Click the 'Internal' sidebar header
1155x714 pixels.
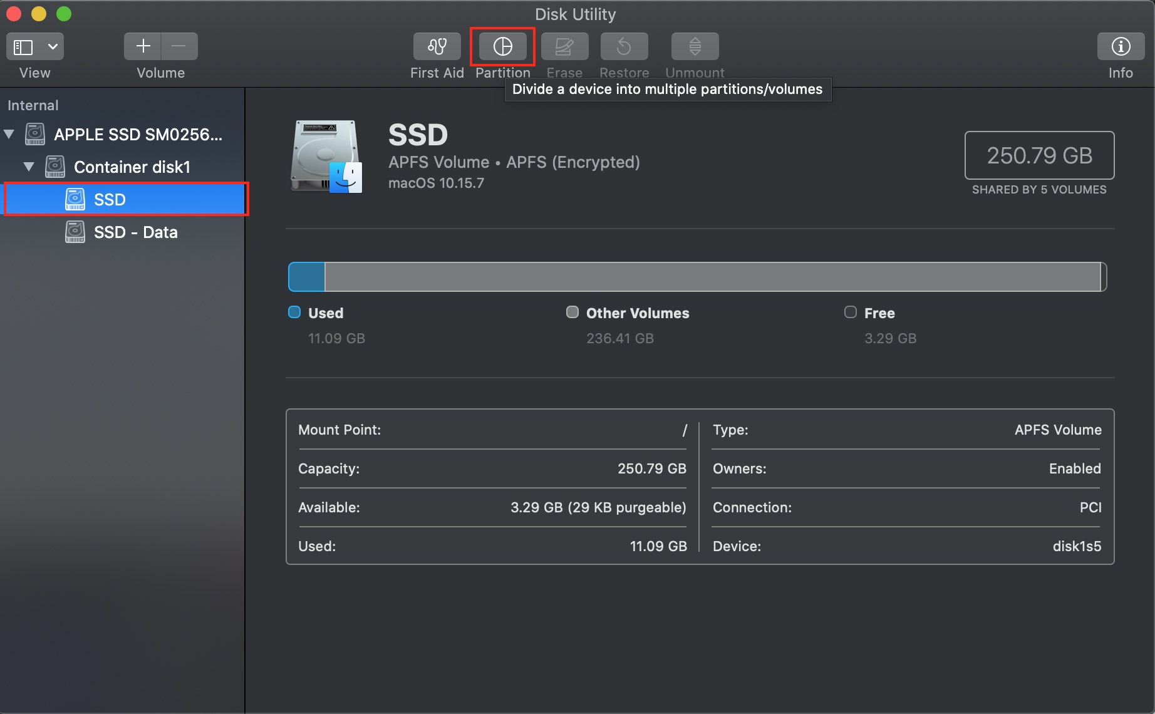click(x=33, y=105)
